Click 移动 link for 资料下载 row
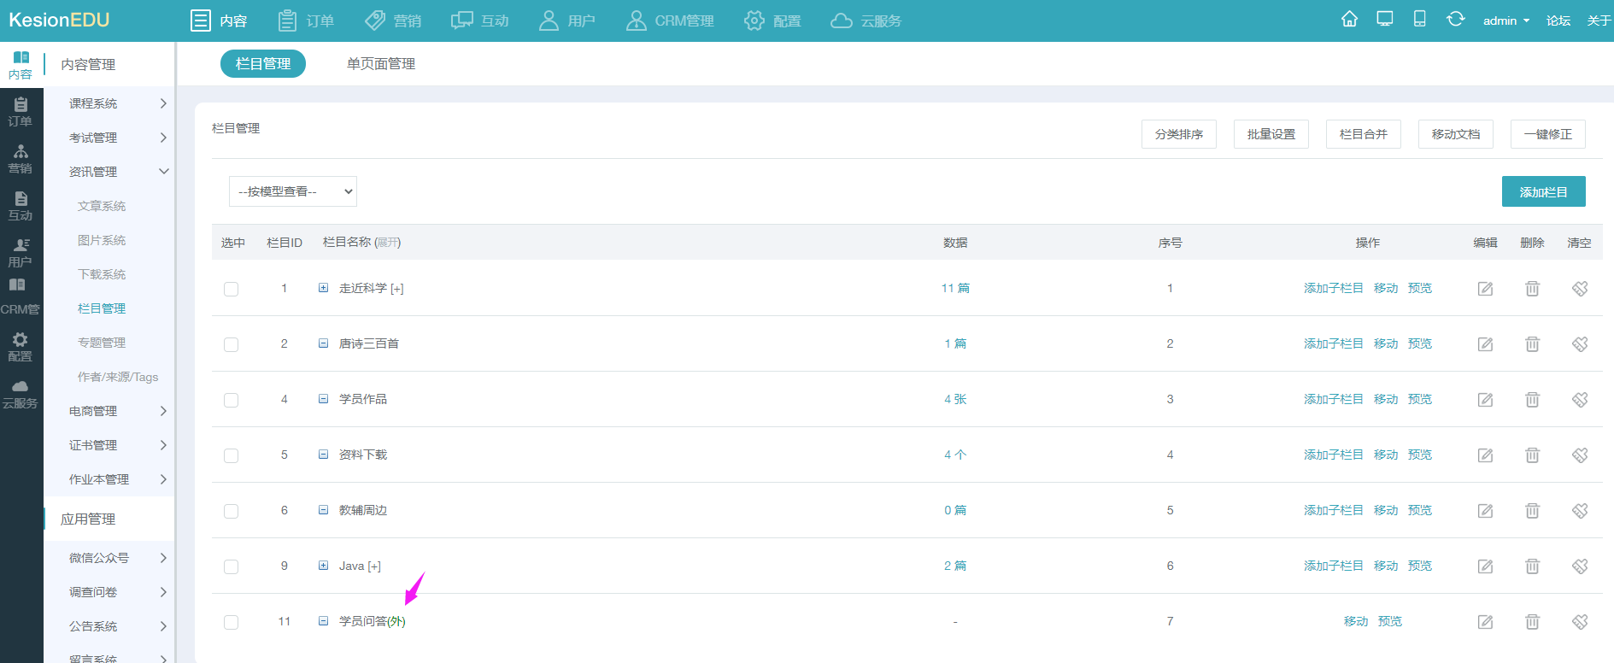1614x663 pixels. click(x=1386, y=455)
